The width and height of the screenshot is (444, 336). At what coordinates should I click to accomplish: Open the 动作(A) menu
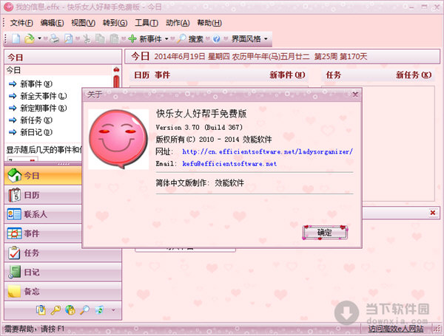coord(178,23)
